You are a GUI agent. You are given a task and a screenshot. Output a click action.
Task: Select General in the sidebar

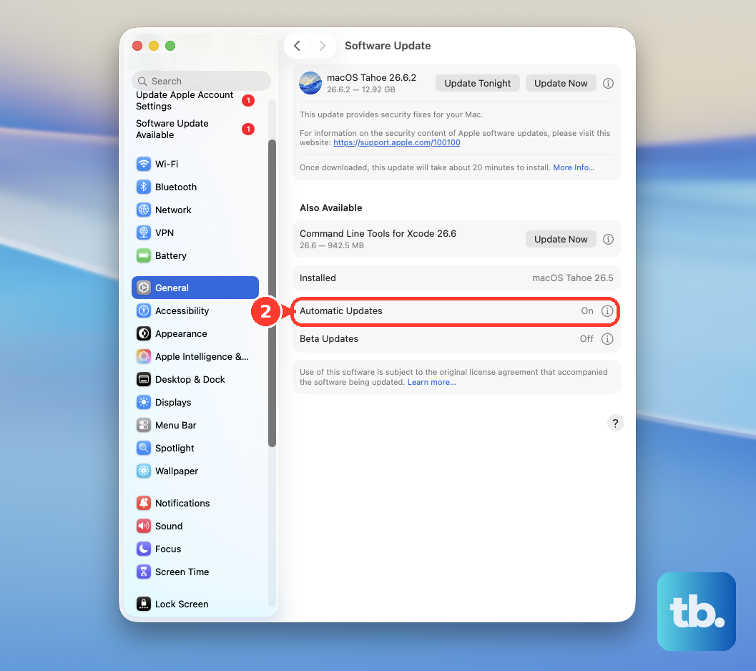[x=195, y=288]
